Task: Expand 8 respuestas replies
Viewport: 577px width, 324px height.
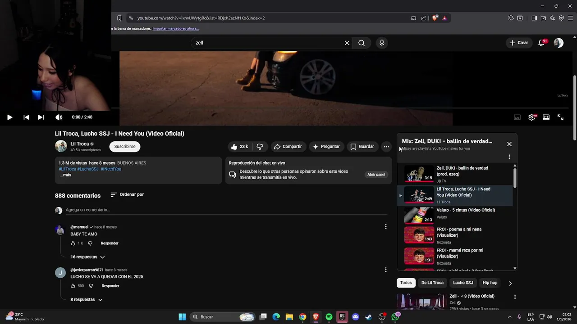Action: click(x=87, y=300)
